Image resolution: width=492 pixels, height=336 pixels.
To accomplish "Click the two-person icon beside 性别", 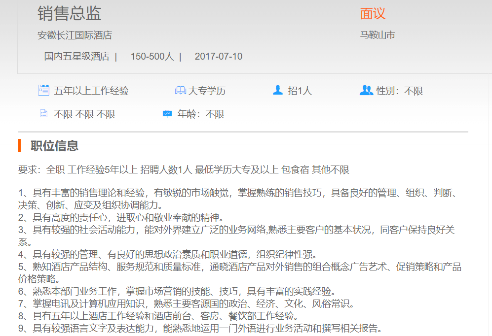I will 366,90.
